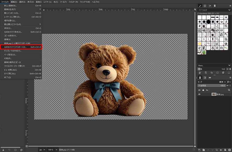Screen dimensions: 232x152
Task: Expand the 100% zoom dropdown in the status bar
Action: click(x=56, y=150)
